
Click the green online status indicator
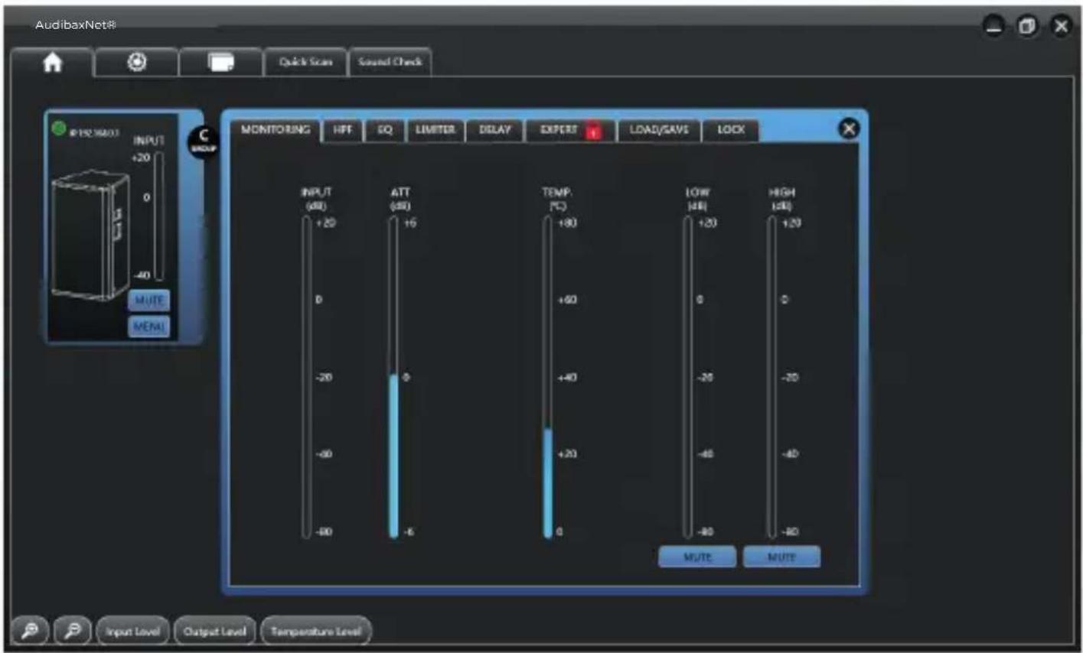(59, 128)
